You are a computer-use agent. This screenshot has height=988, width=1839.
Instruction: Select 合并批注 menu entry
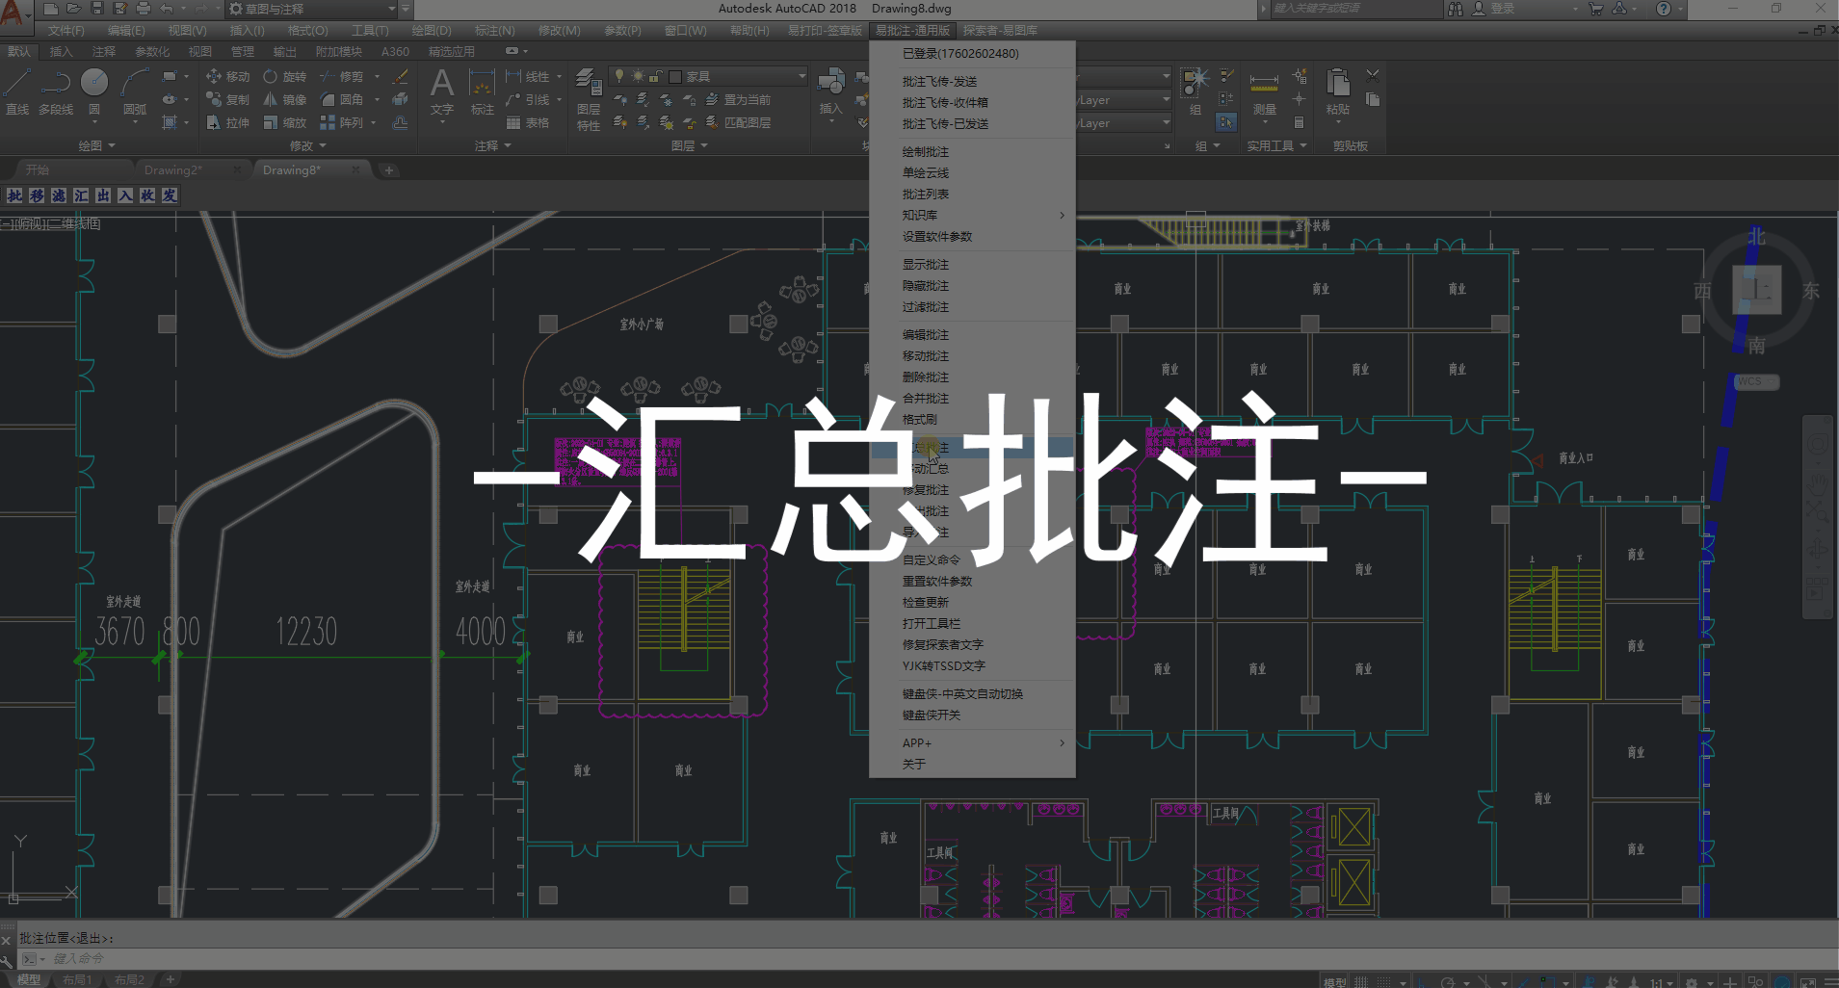[972, 398]
